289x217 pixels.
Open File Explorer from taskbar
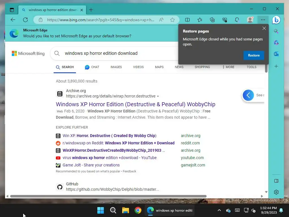pyautogui.click(x=126, y=210)
